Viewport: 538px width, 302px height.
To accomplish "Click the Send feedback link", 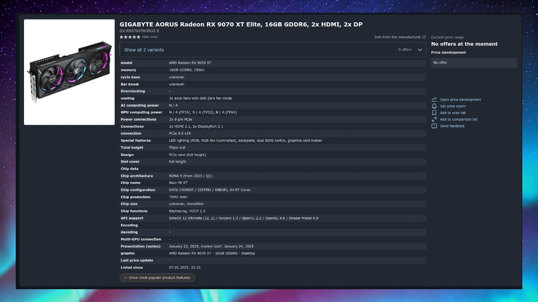I will click(x=452, y=126).
